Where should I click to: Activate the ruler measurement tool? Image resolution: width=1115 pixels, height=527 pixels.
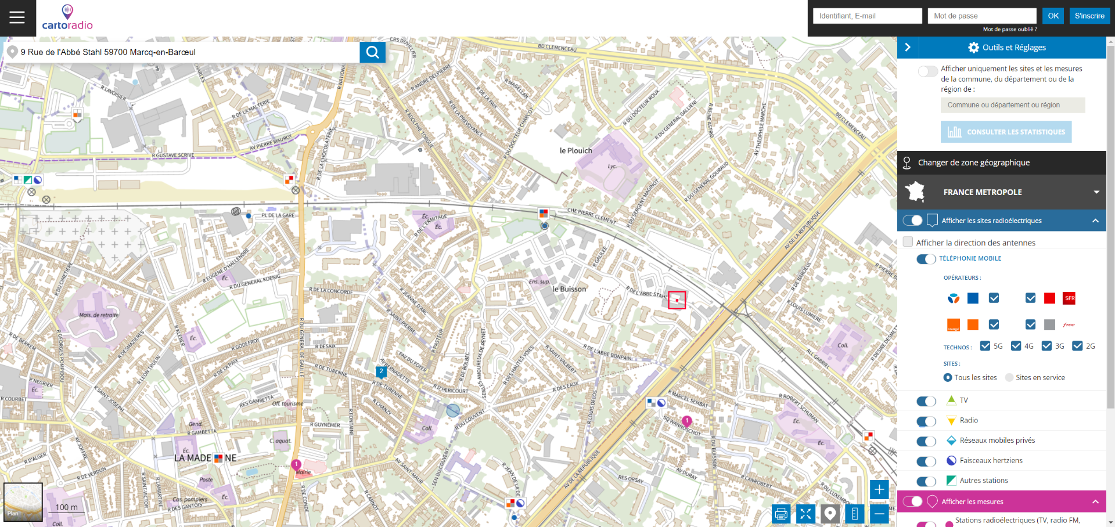tap(854, 514)
